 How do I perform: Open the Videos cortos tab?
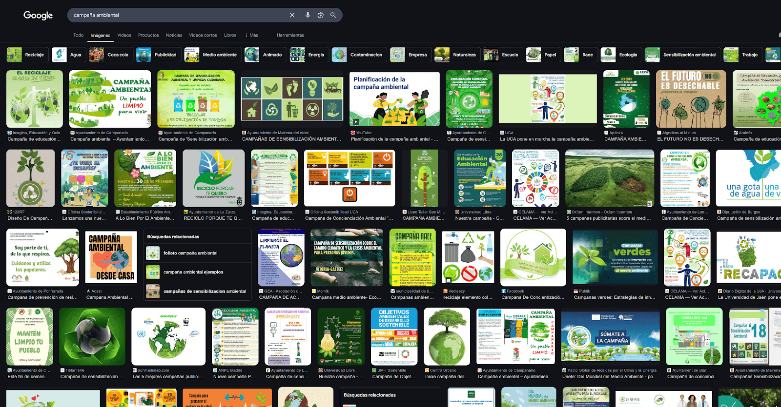pyautogui.click(x=203, y=35)
